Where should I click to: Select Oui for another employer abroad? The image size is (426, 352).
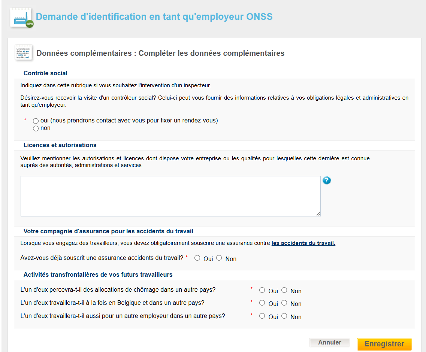point(262,316)
